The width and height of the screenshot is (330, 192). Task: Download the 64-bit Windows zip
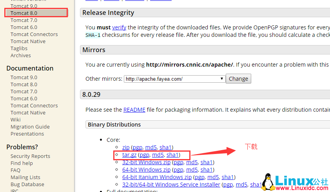(147, 170)
